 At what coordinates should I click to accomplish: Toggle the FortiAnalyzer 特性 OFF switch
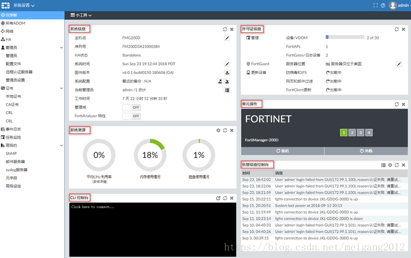[132, 116]
